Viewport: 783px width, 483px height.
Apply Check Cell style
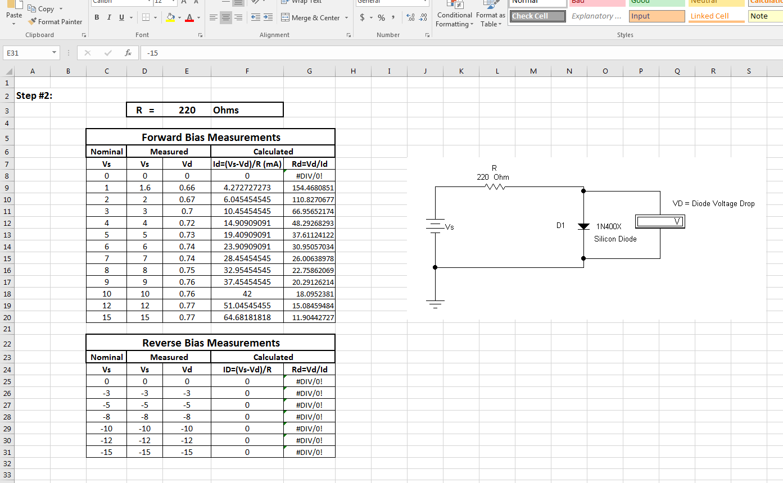pos(538,16)
